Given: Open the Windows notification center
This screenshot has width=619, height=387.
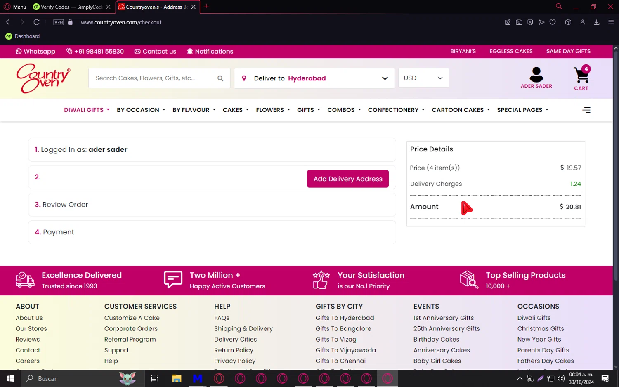Looking at the screenshot, I should 605,378.
